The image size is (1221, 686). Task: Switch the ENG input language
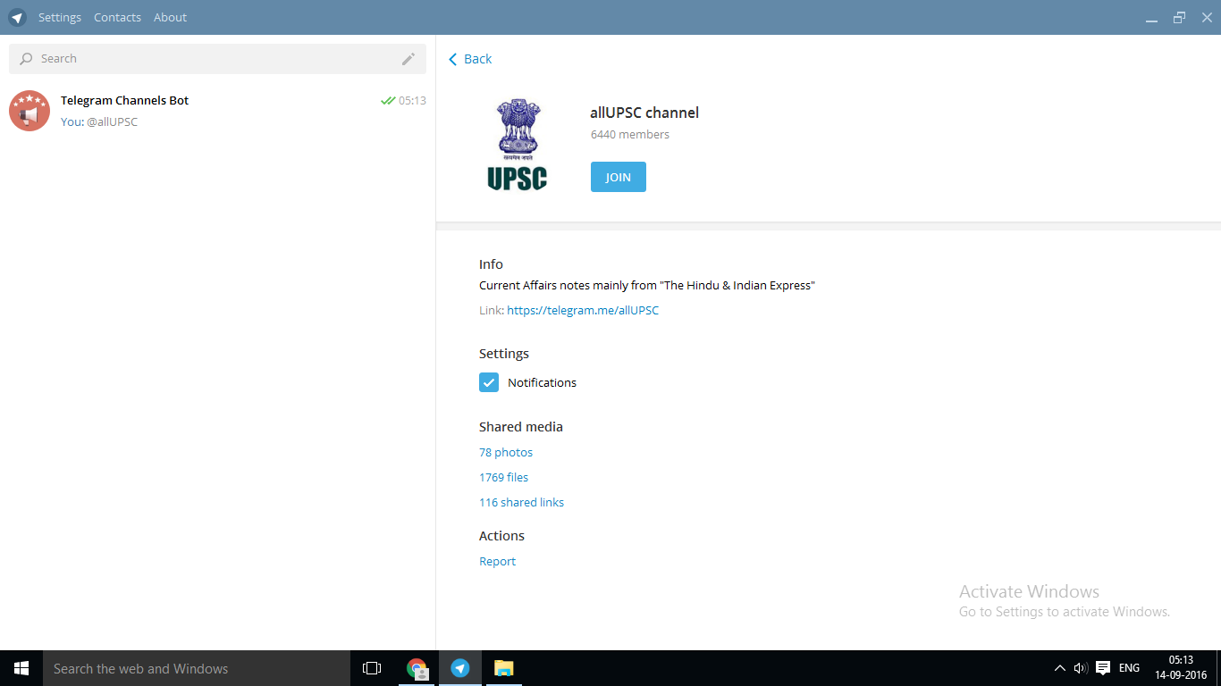(1129, 668)
